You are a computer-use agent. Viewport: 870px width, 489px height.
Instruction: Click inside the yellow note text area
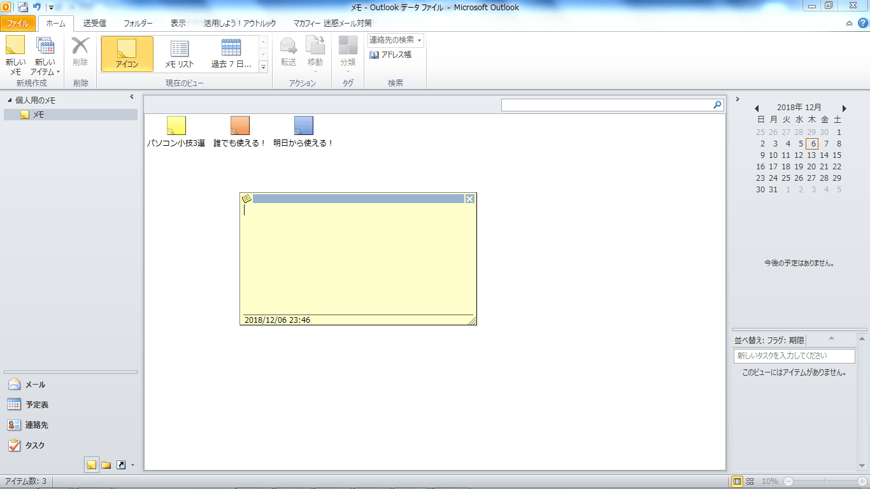[358, 259]
